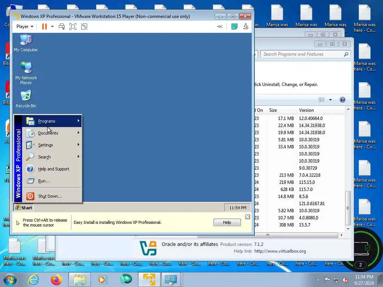
Task: Select Help and Support
Action: coord(52,169)
